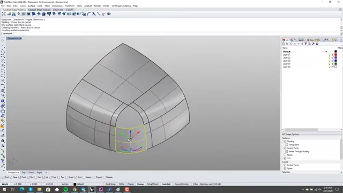Open Perspective viewport title dropdown arrow
Image resolution: width=343 pixels, height=193 pixels.
pos(20,39)
